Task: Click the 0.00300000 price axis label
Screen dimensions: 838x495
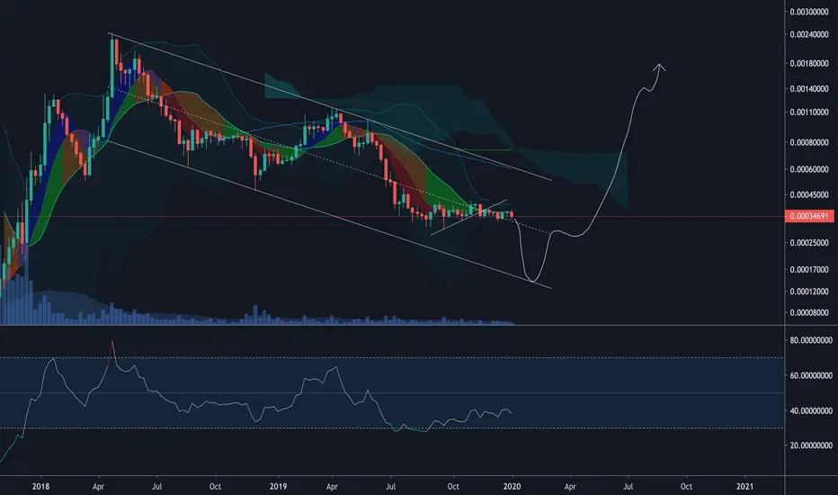Action: 809,12
